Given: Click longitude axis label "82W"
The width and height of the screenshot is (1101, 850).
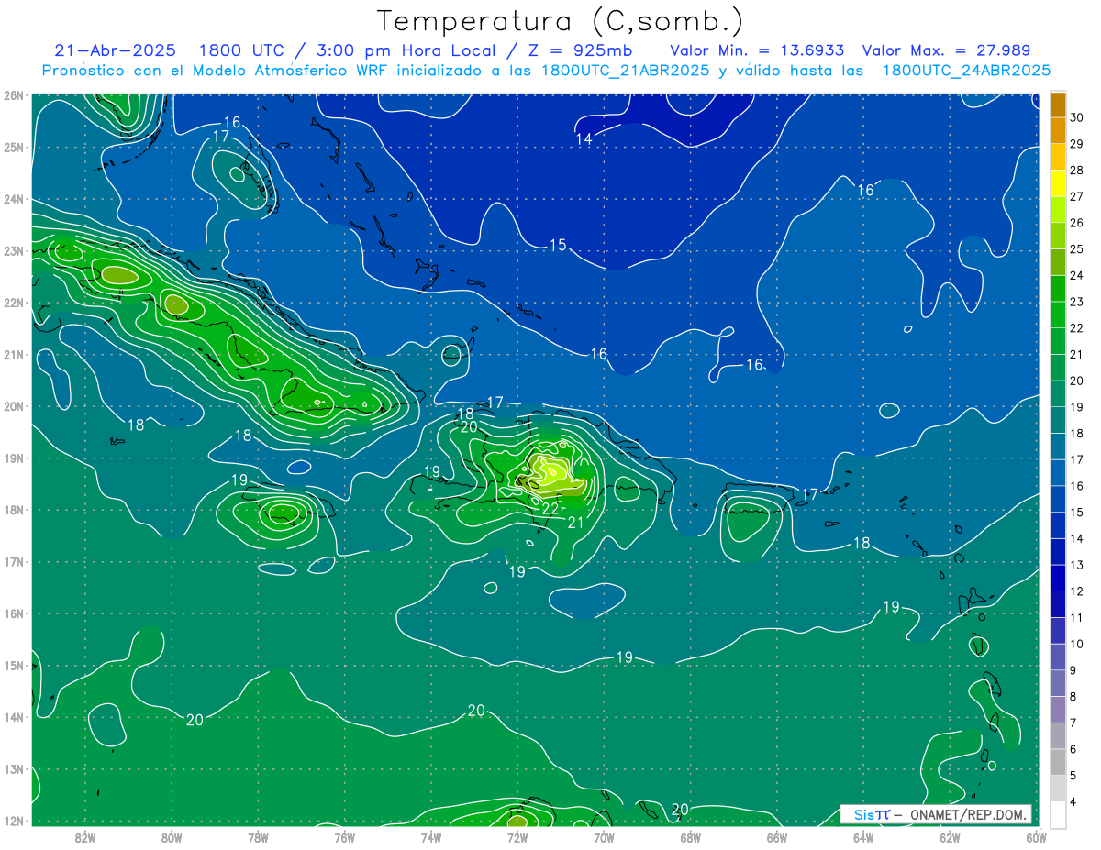Looking at the screenshot, I should coord(85,836).
